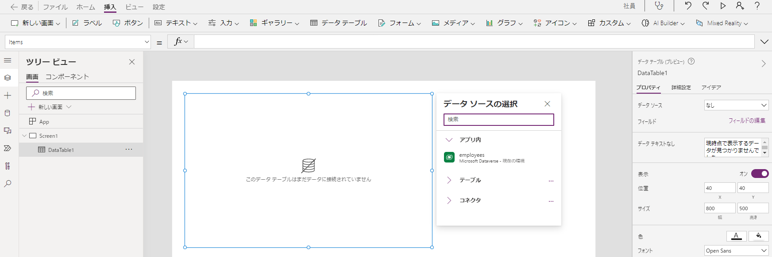Viewport: 772px width, 257px height.
Task: Open the share user icon
Action: coord(740,6)
